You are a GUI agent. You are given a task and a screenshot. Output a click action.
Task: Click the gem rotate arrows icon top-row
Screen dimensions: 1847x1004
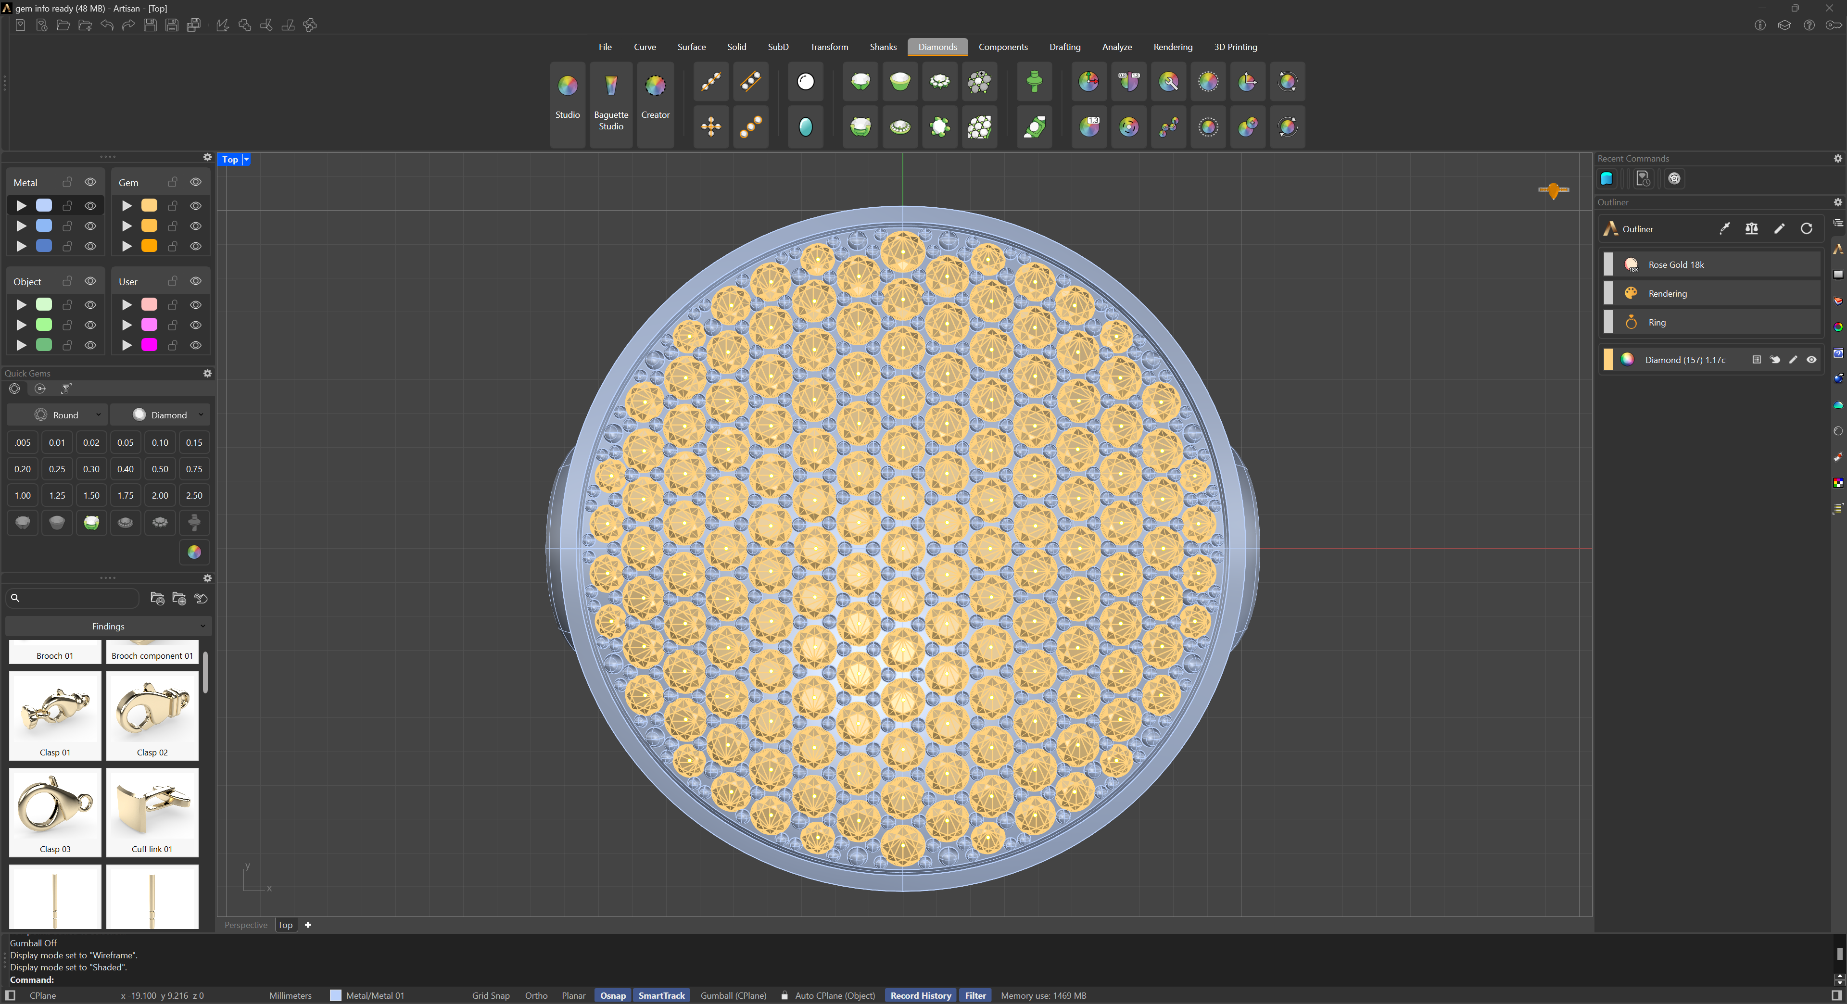[x=1287, y=82]
